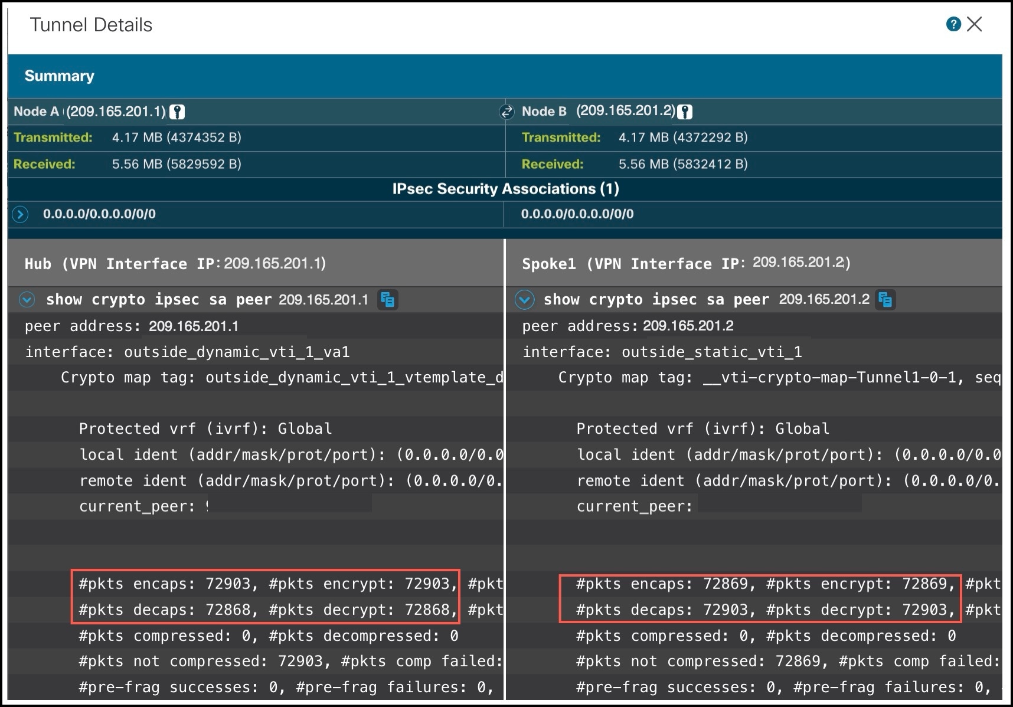The height and width of the screenshot is (707, 1013).
Task: Select Spoke1 current_peer line
Action: (x=635, y=506)
